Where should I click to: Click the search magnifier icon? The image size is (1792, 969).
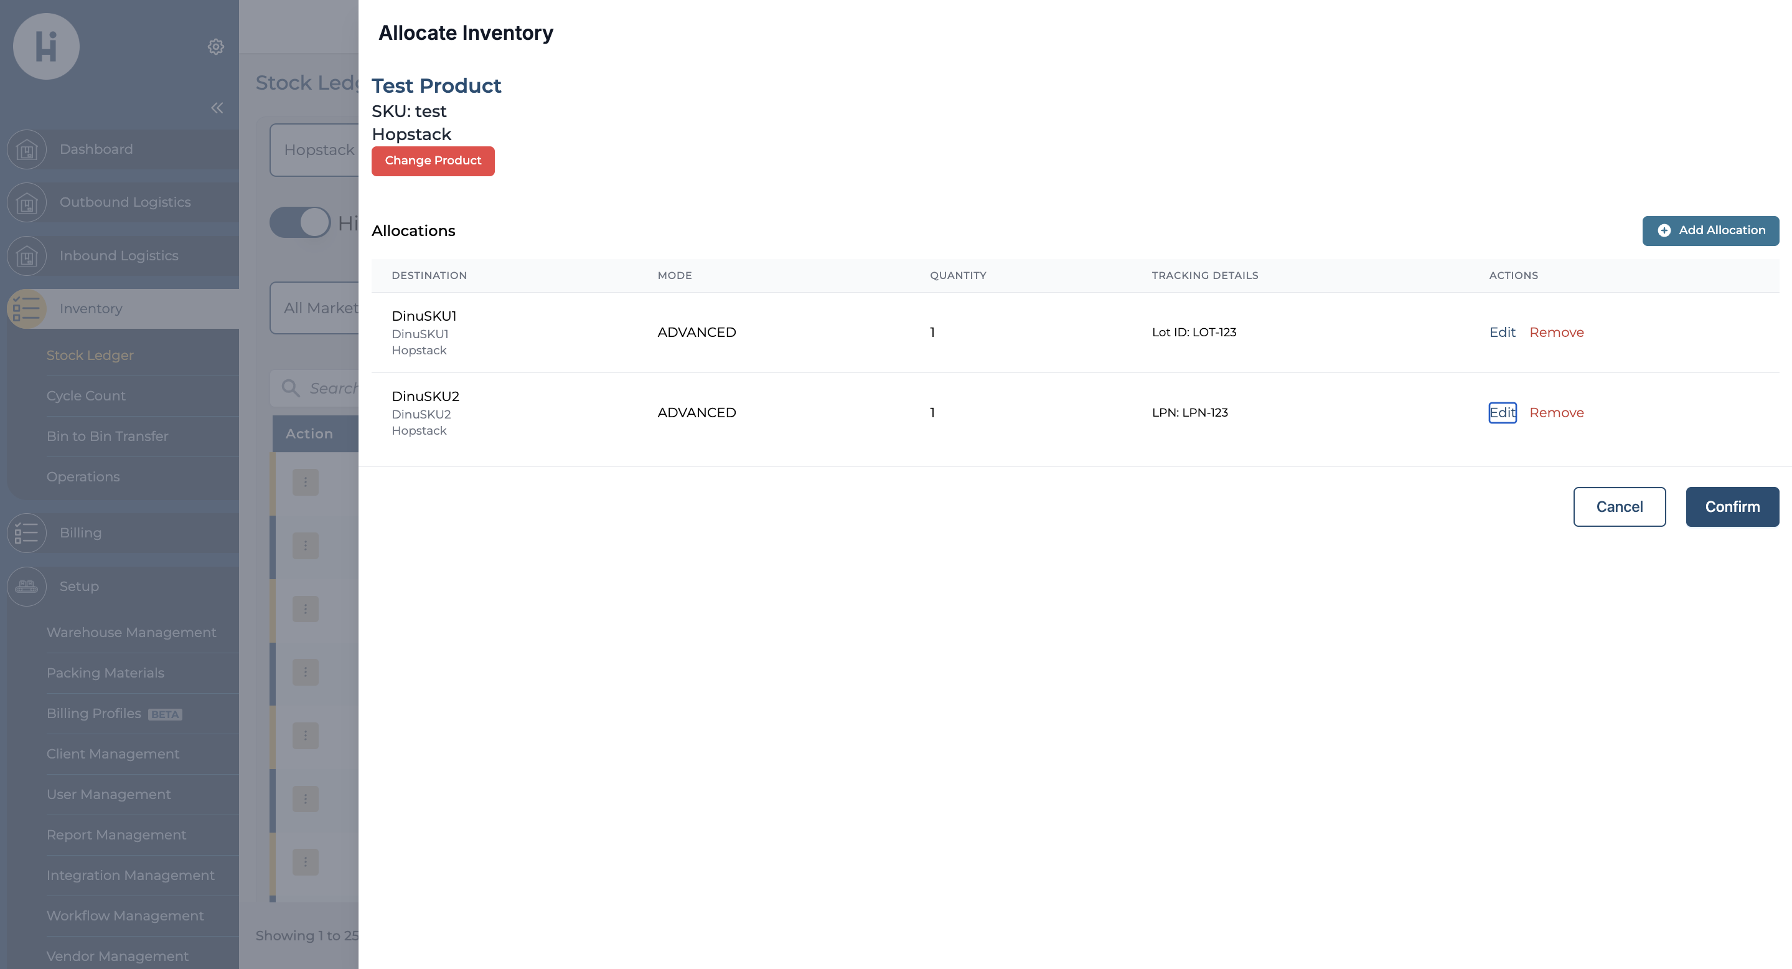(x=291, y=389)
